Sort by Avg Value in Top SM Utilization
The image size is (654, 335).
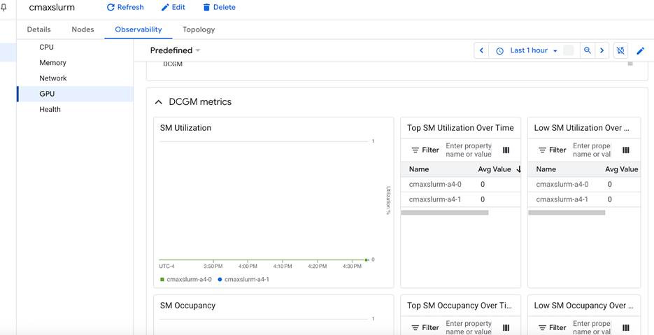(499, 169)
